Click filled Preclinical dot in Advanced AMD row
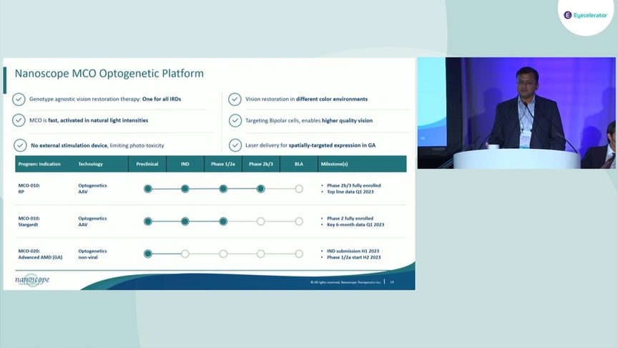The height and width of the screenshot is (348, 618). pos(148,253)
